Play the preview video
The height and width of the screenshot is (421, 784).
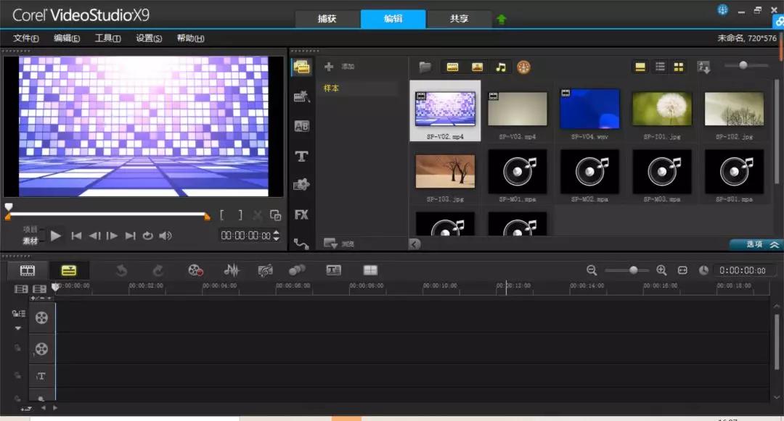click(x=55, y=235)
